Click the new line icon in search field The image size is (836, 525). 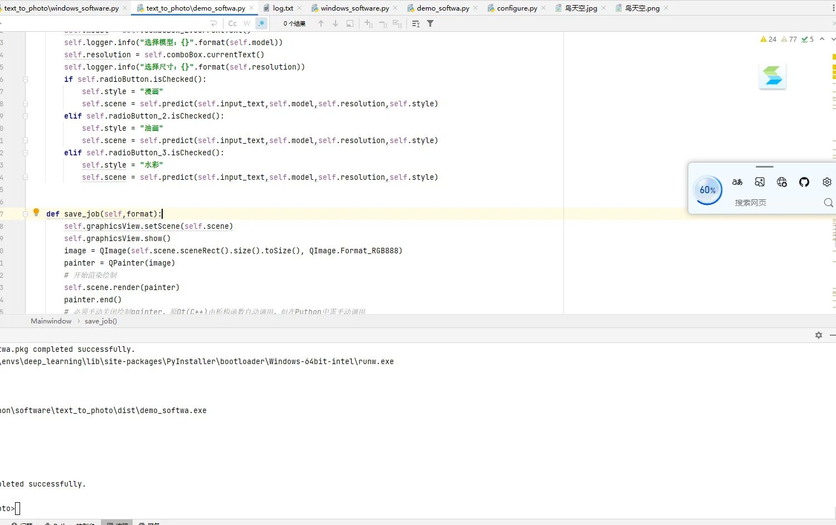(x=213, y=23)
